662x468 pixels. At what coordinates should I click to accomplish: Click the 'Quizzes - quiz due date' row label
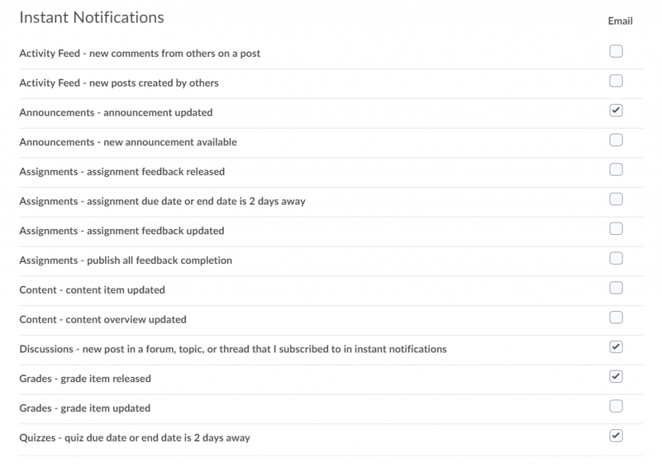[134, 438]
